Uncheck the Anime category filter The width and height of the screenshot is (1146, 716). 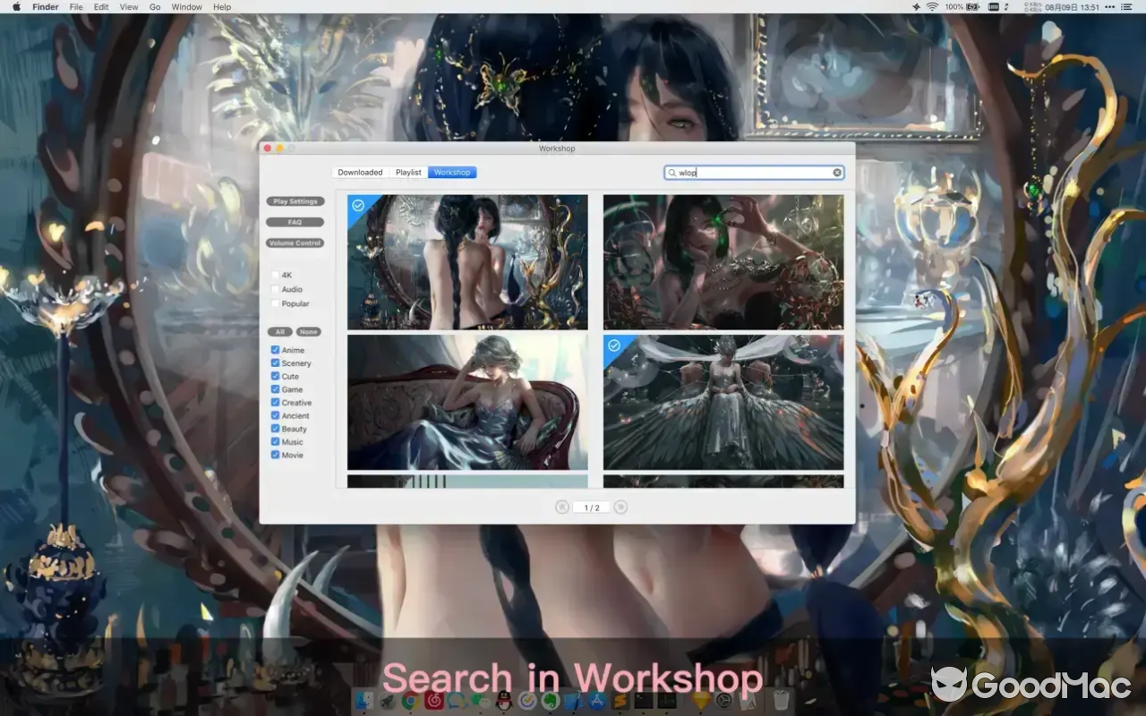point(276,350)
